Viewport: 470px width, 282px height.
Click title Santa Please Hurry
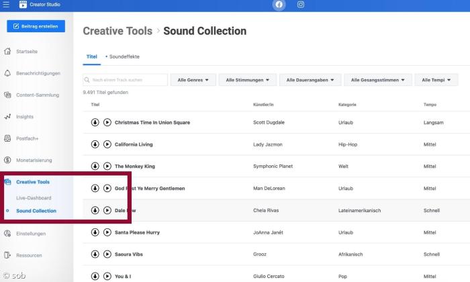[x=137, y=232]
